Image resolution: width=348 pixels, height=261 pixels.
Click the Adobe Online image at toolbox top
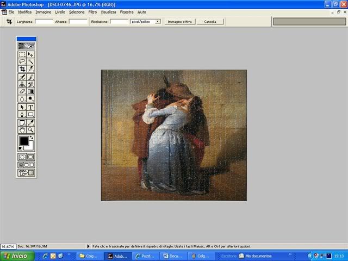click(26, 46)
